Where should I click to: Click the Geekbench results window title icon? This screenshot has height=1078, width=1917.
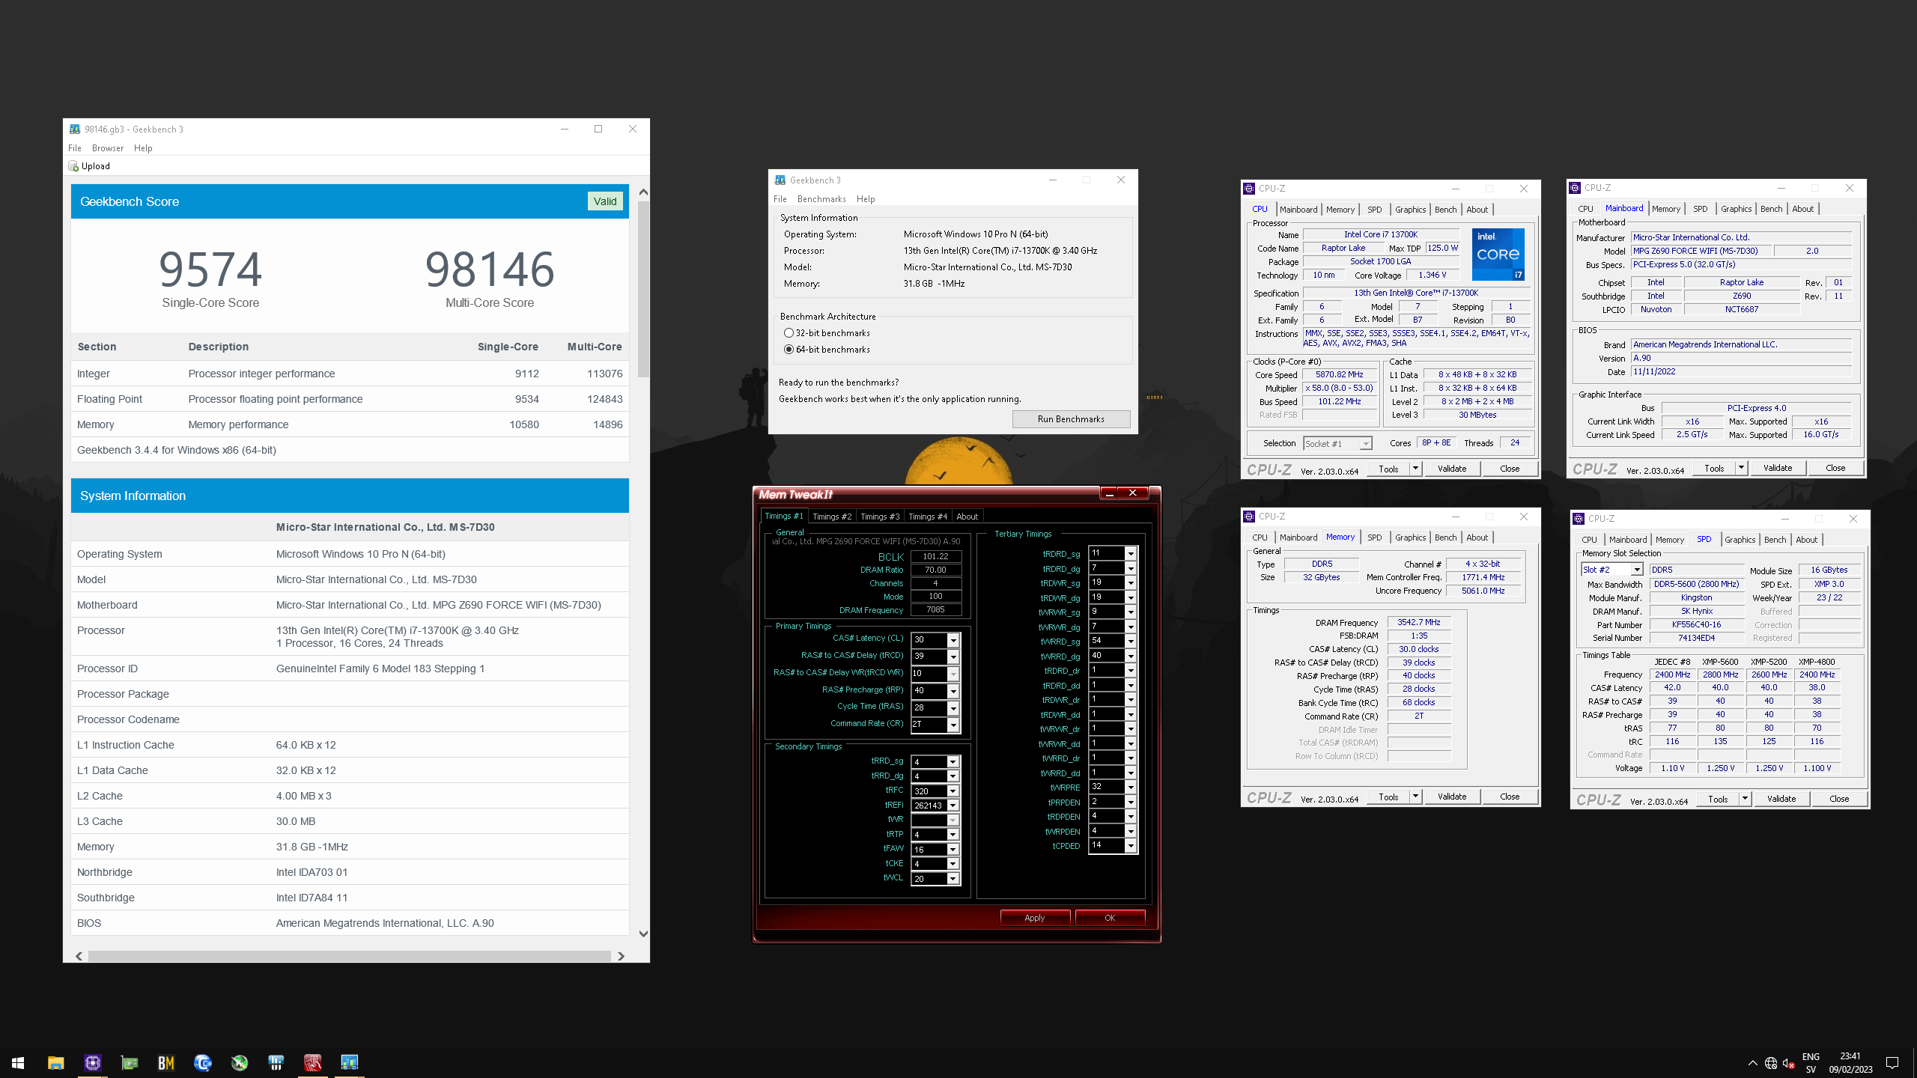pos(75,129)
